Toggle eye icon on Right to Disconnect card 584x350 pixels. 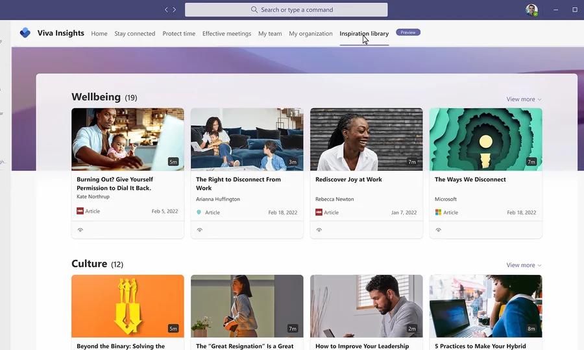click(x=200, y=230)
